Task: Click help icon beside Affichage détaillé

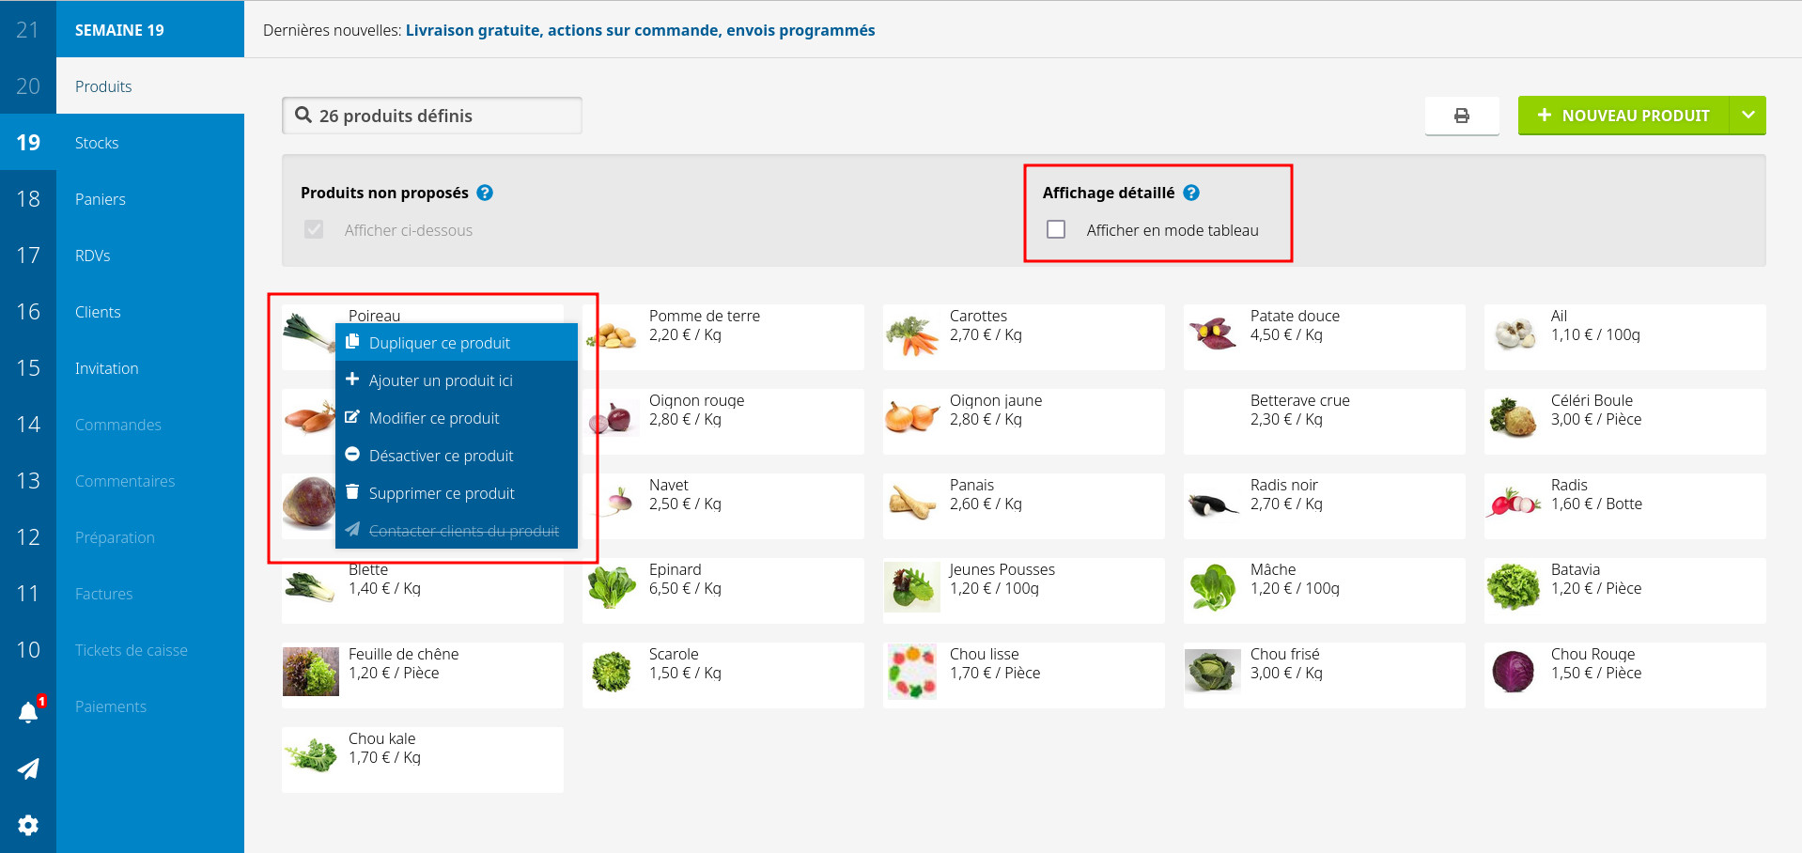Action: pos(1191,193)
